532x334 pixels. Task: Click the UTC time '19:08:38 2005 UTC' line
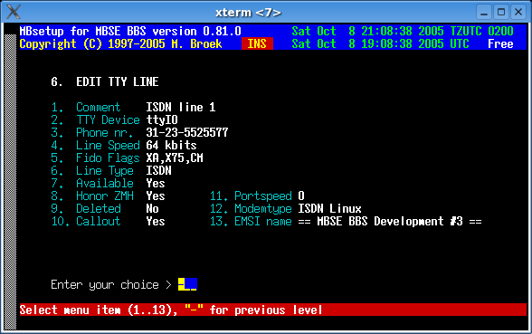380,43
